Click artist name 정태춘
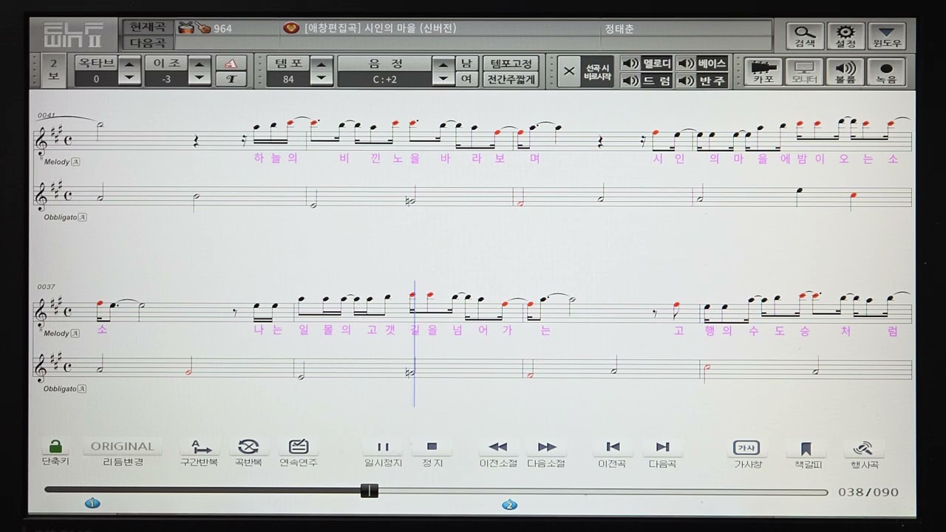The height and width of the screenshot is (532, 946). [619, 29]
